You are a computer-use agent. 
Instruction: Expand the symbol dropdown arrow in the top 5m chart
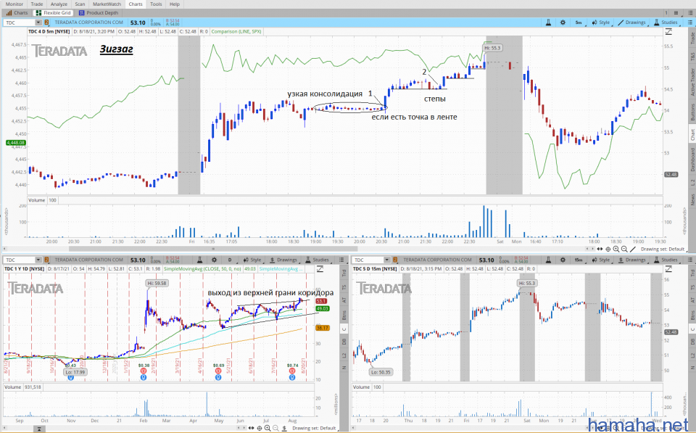click(38, 22)
